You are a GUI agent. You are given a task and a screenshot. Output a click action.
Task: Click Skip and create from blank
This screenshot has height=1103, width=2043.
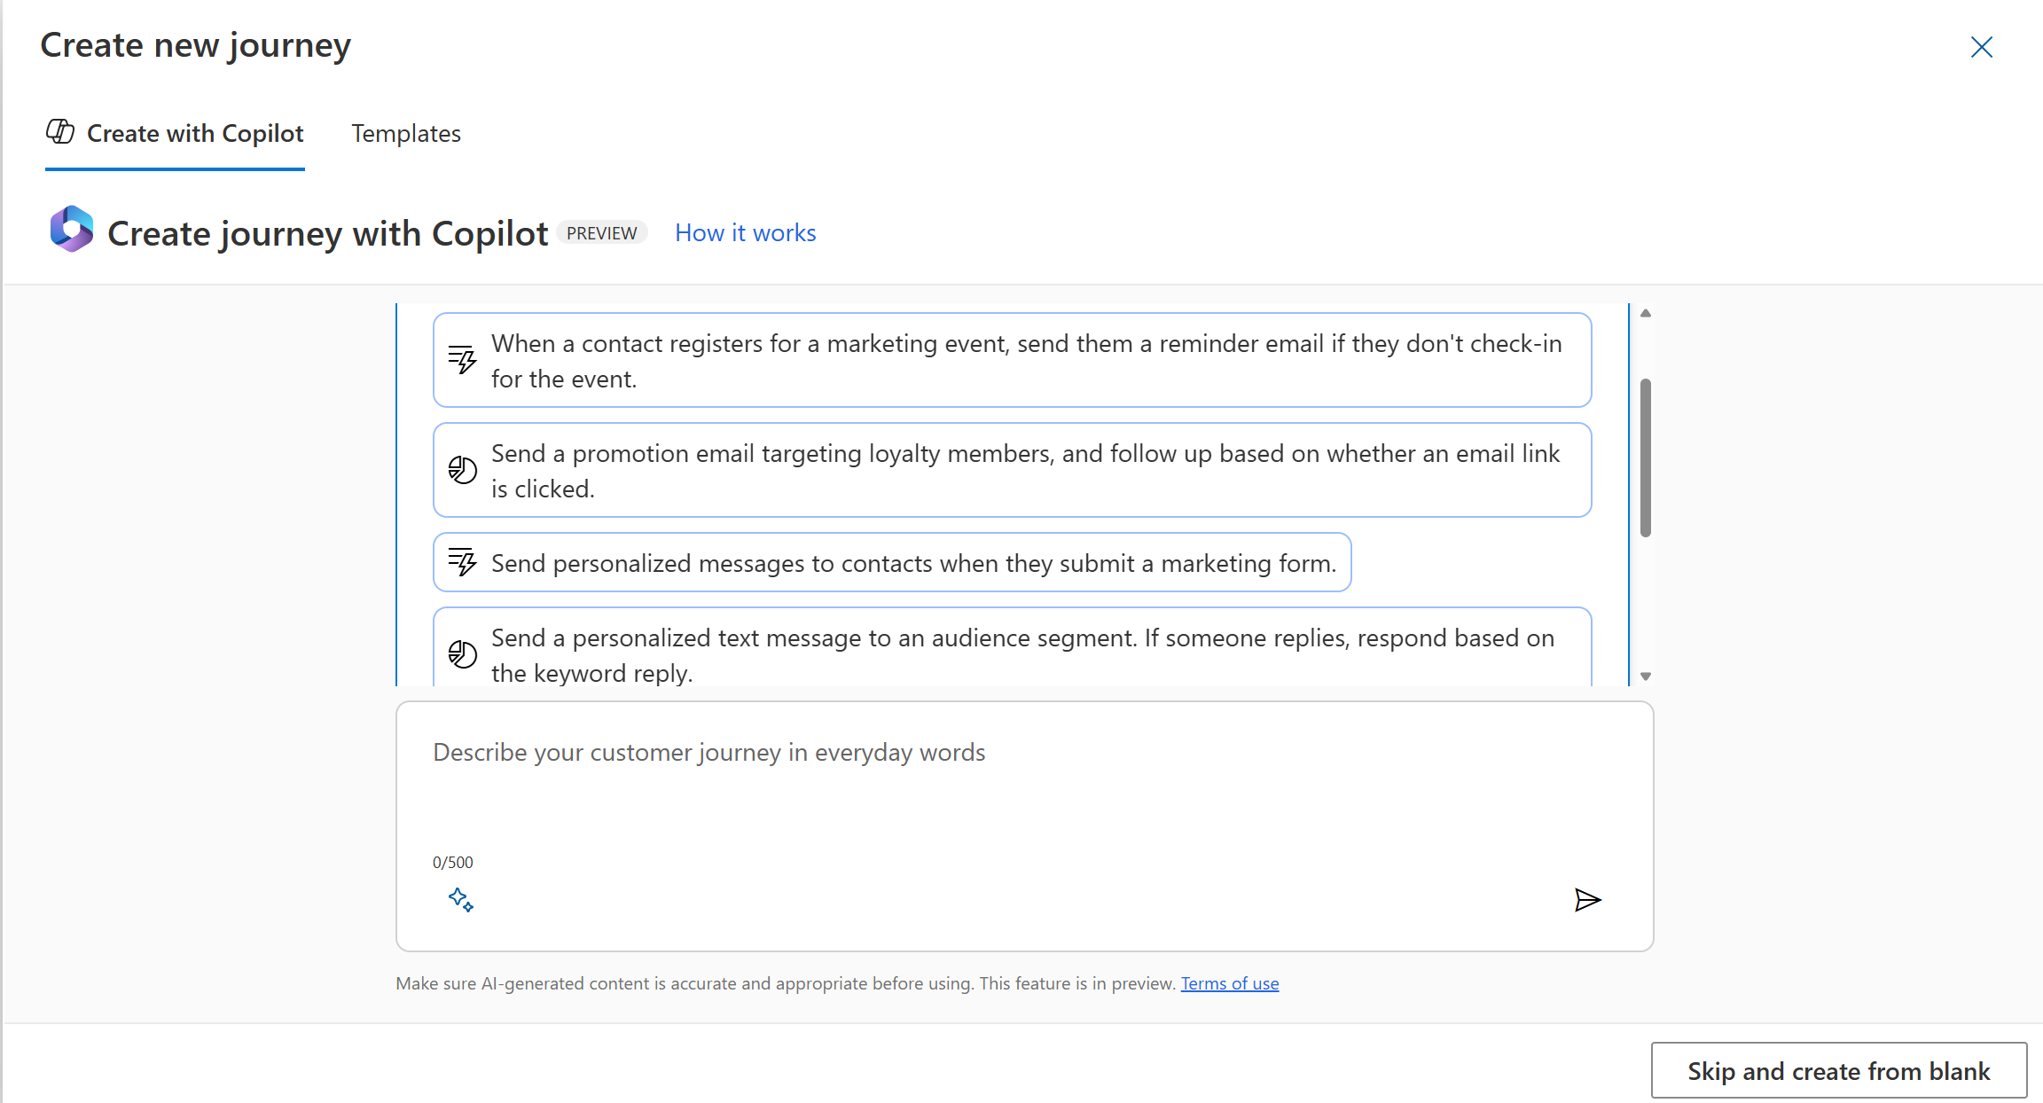tap(1838, 1071)
